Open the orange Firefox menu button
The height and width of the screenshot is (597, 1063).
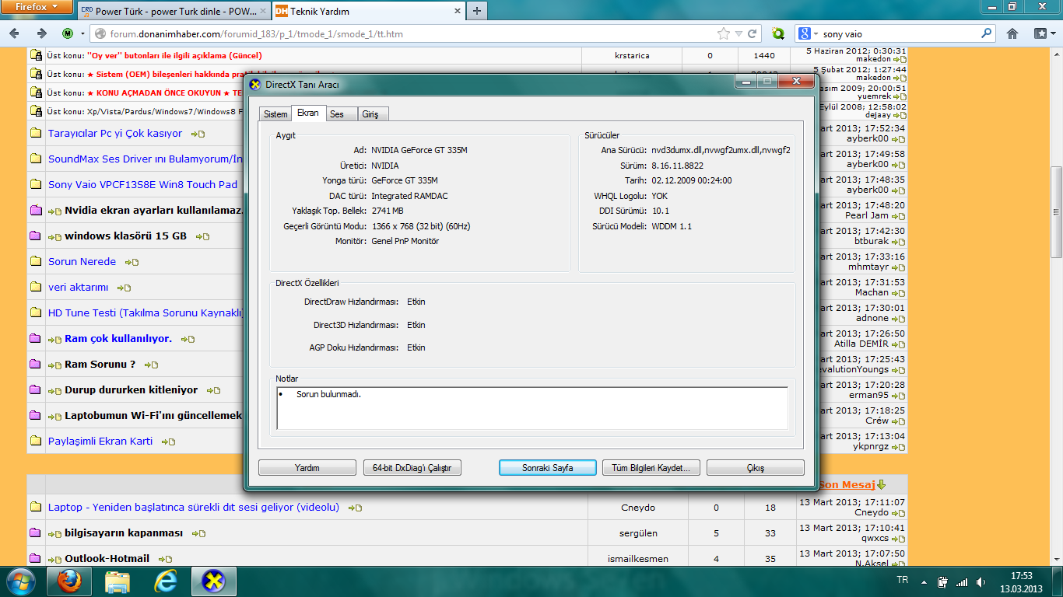click(36, 8)
